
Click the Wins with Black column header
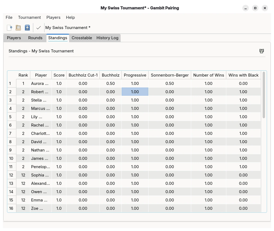click(243, 75)
